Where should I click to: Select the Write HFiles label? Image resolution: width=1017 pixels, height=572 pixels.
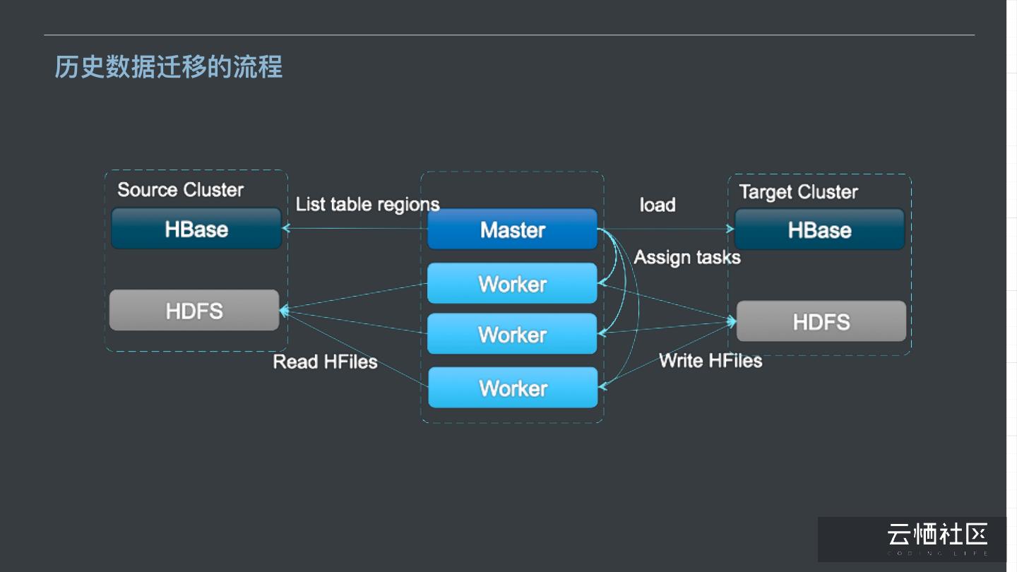[x=710, y=361]
